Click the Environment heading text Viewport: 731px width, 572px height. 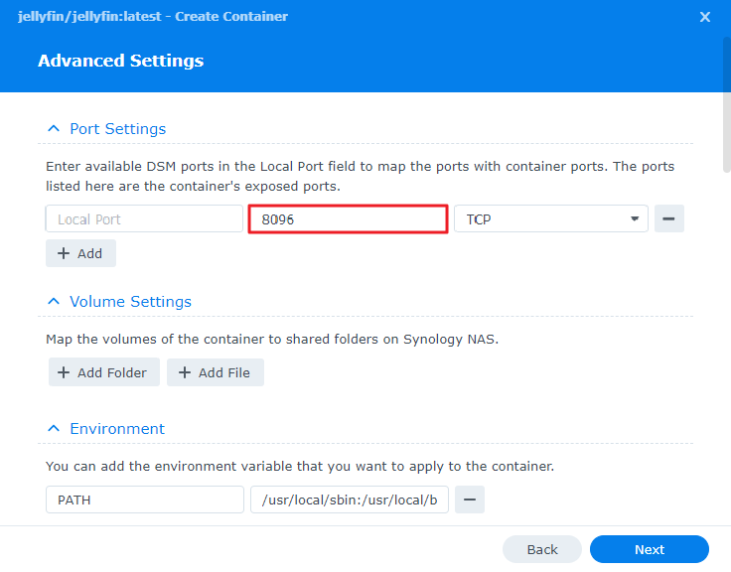point(117,429)
